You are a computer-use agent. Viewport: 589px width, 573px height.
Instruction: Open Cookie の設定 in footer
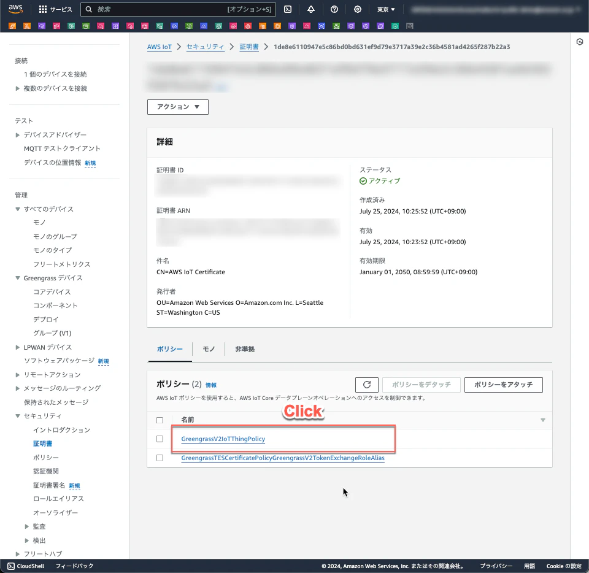564,566
